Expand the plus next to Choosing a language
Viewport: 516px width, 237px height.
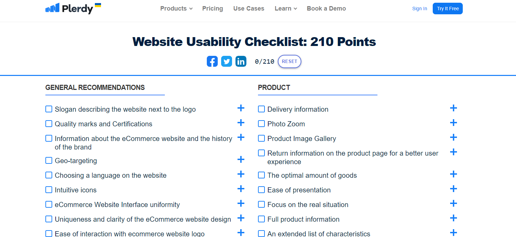241,174
